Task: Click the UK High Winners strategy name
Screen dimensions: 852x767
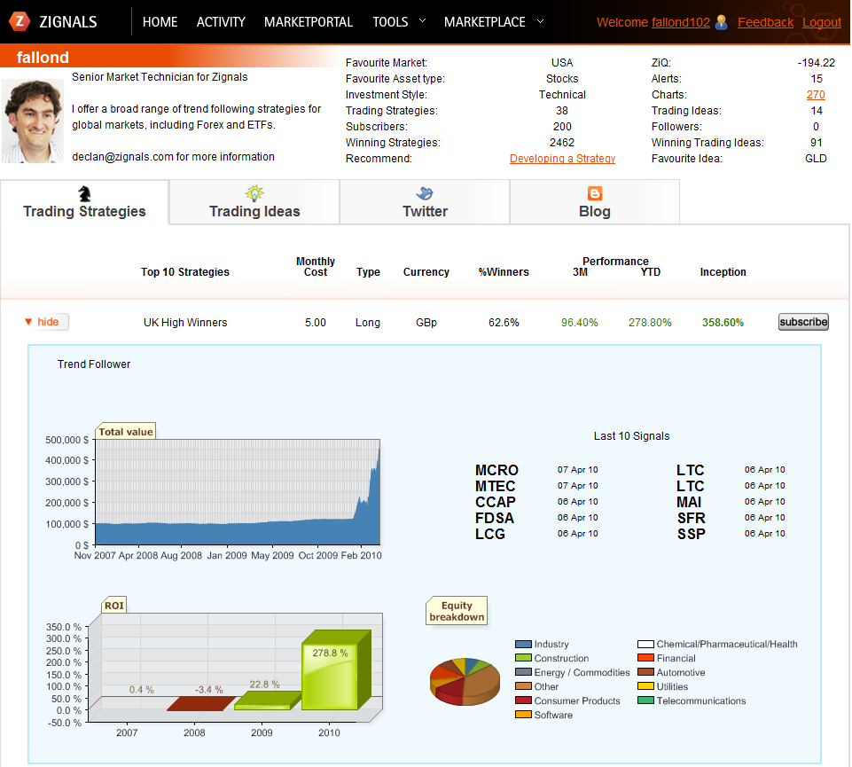Action: tap(185, 323)
